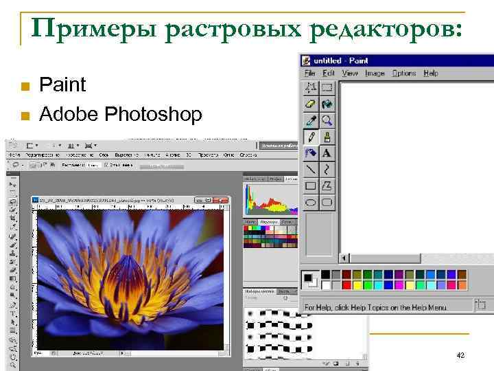This screenshot has height=371, width=494.
Task: Select the straight Line tool in Paint
Action: tap(311, 170)
